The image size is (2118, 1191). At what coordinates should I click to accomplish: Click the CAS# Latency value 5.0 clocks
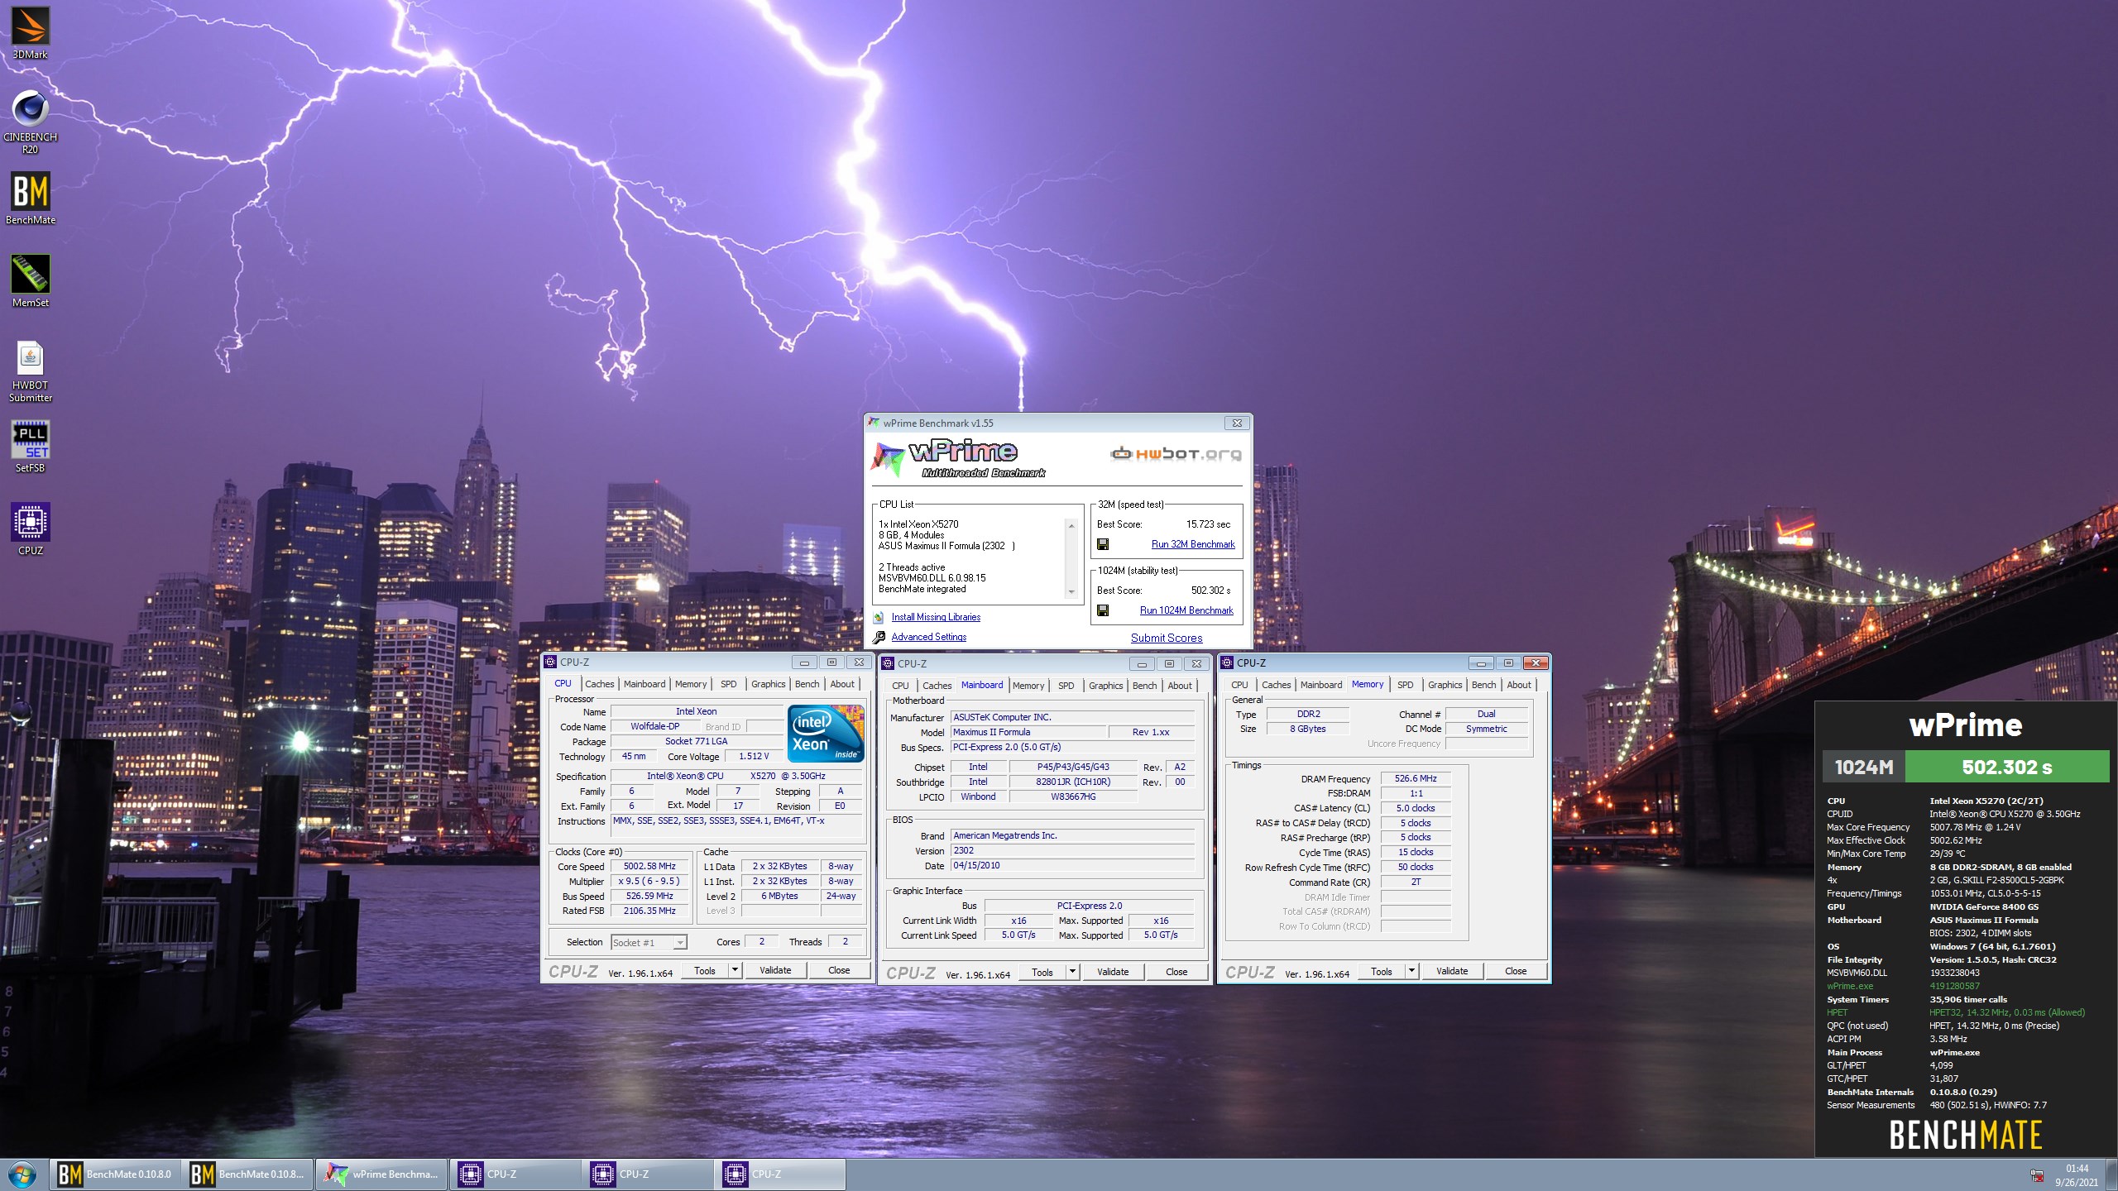1416,808
